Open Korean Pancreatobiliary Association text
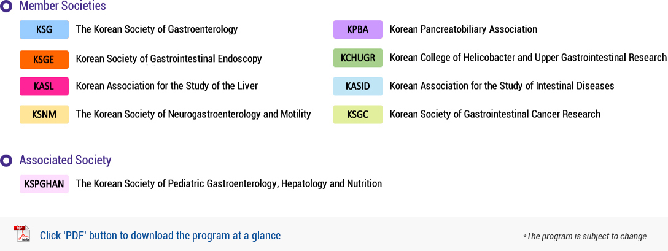This screenshot has height=251, width=668. coord(464,29)
